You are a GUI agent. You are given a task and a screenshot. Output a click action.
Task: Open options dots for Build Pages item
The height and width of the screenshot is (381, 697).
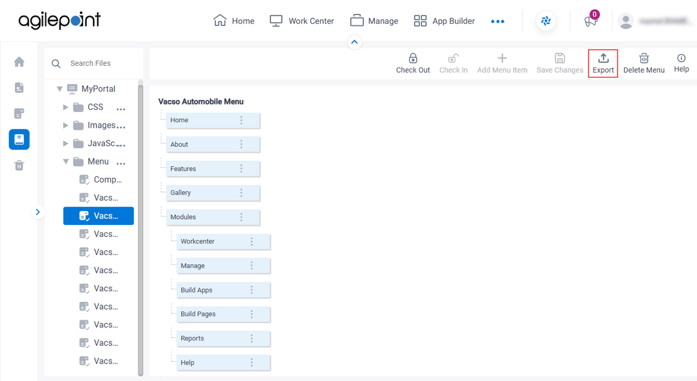click(x=252, y=314)
